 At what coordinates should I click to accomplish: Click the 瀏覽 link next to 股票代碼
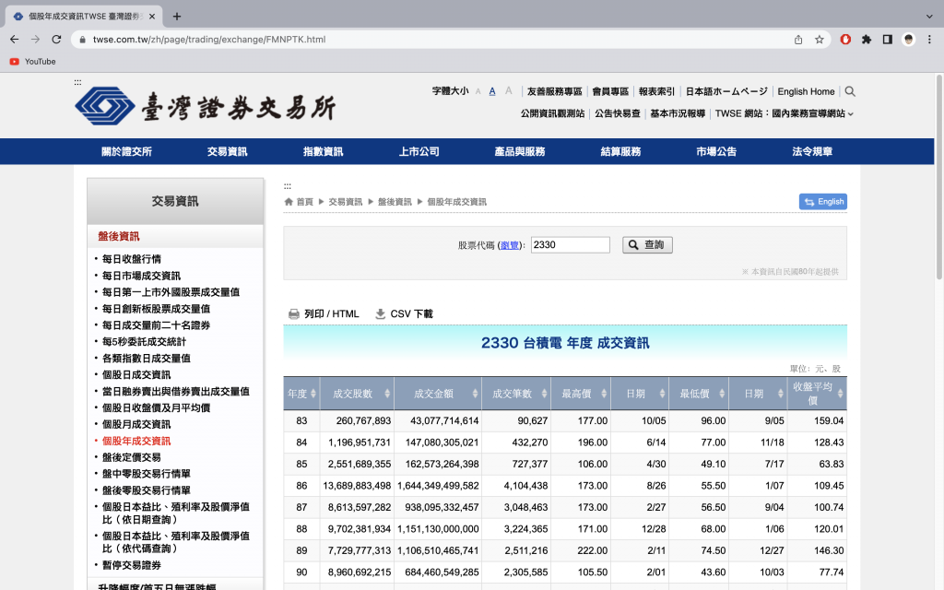pyautogui.click(x=509, y=245)
